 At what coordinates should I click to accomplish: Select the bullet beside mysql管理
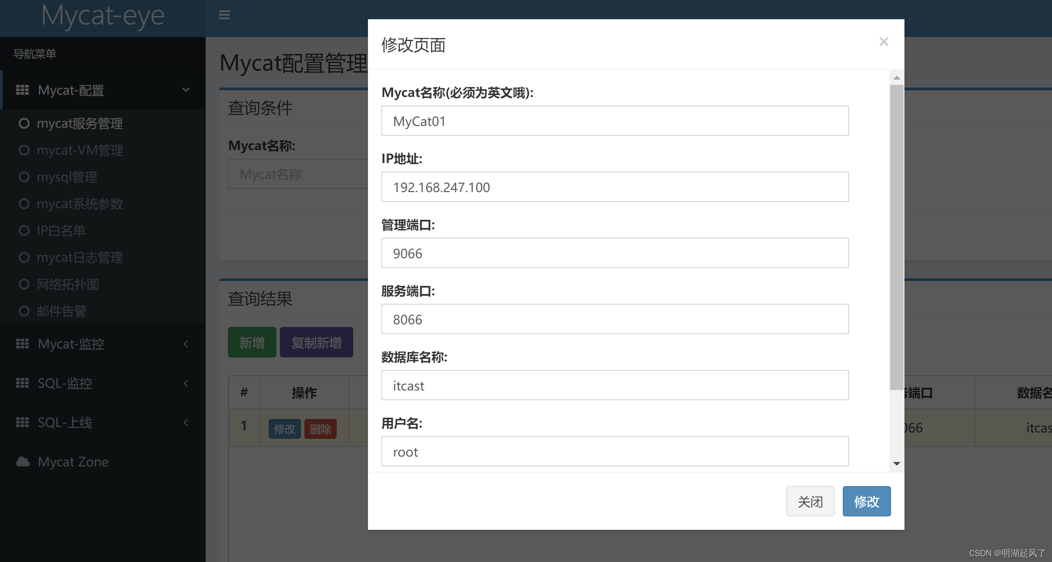[24, 177]
